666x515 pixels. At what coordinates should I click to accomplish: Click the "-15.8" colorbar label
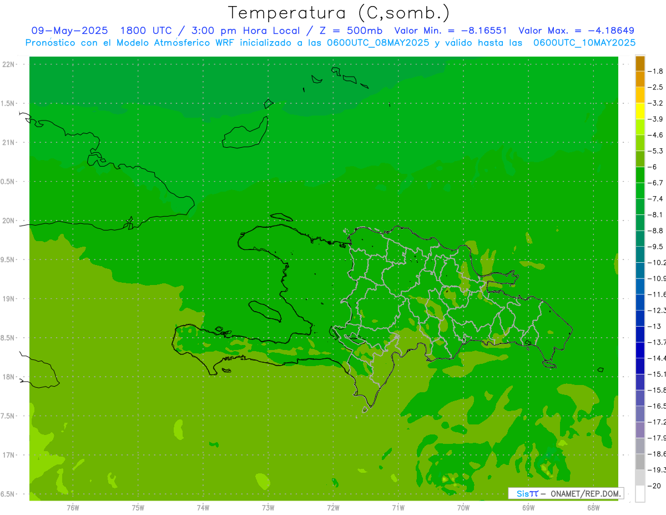[657, 390]
